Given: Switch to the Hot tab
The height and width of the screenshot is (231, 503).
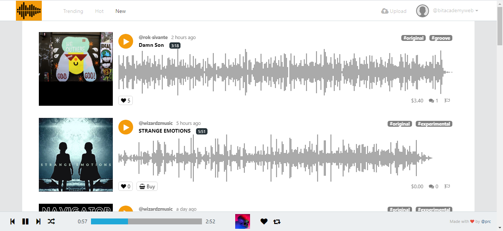Looking at the screenshot, I should click(99, 11).
